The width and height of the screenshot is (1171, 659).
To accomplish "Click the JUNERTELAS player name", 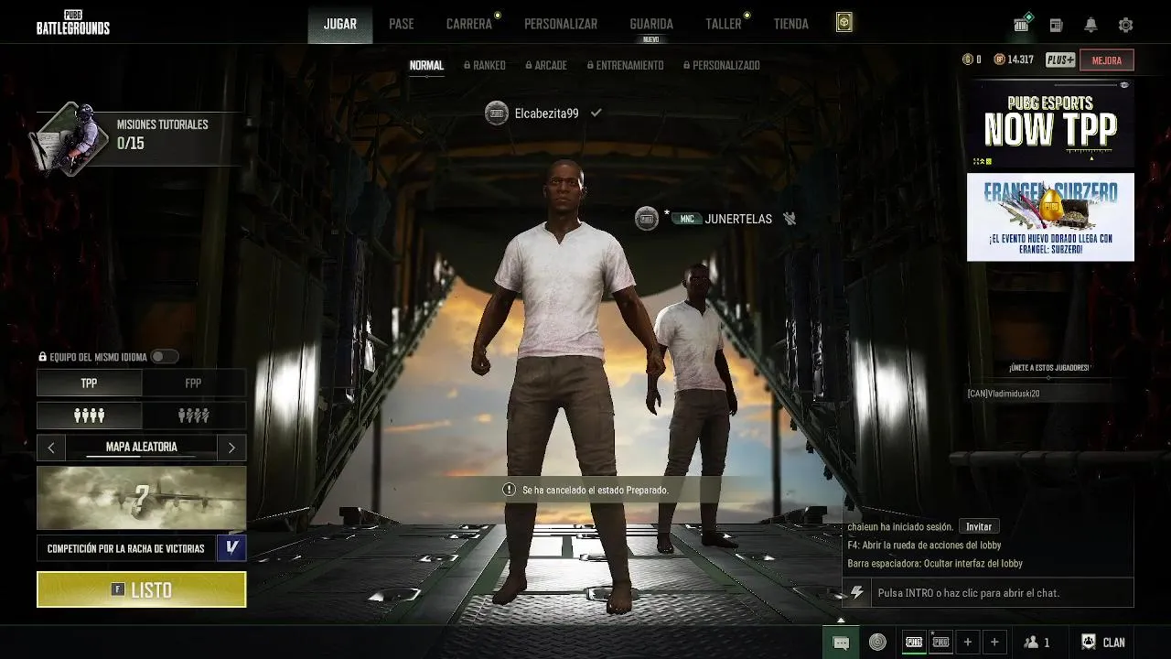I will [x=738, y=219].
